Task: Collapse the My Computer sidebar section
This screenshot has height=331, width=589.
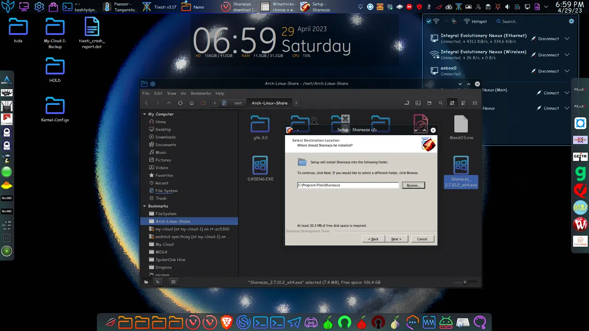Action: pyautogui.click(x=144, y=114)
